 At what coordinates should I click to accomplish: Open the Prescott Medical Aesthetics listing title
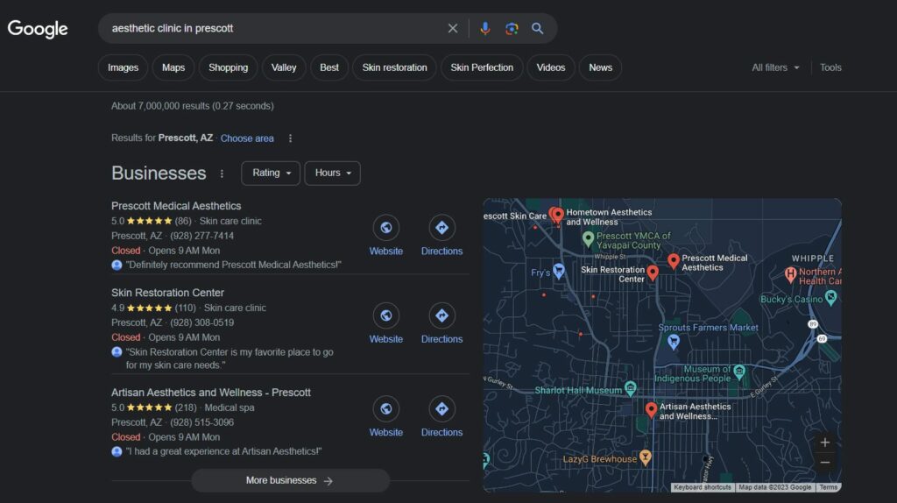(x=176, y=206)
